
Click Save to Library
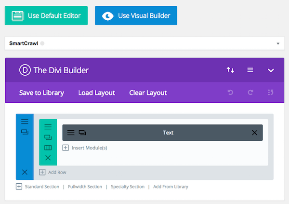click(41, 93)
